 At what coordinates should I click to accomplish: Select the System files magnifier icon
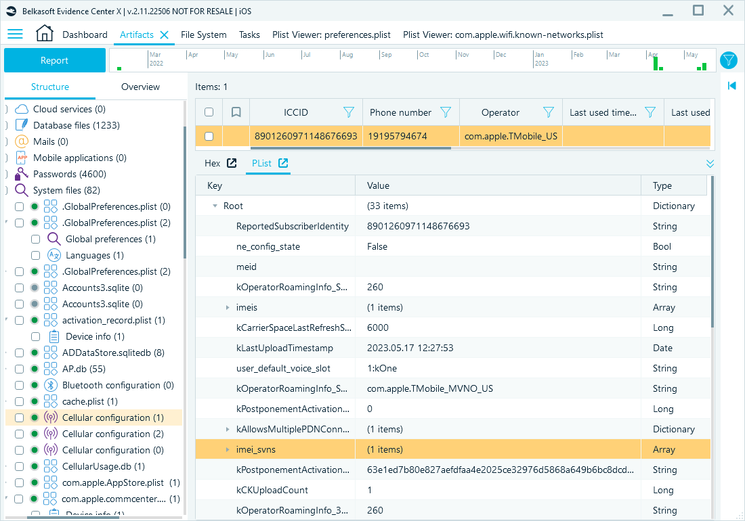(22, 190)
